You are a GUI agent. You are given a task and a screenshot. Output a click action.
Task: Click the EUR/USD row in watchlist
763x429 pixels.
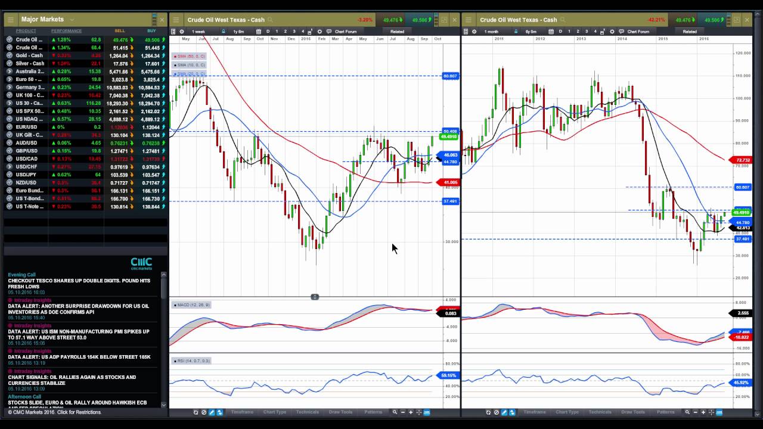click(85, 127)
